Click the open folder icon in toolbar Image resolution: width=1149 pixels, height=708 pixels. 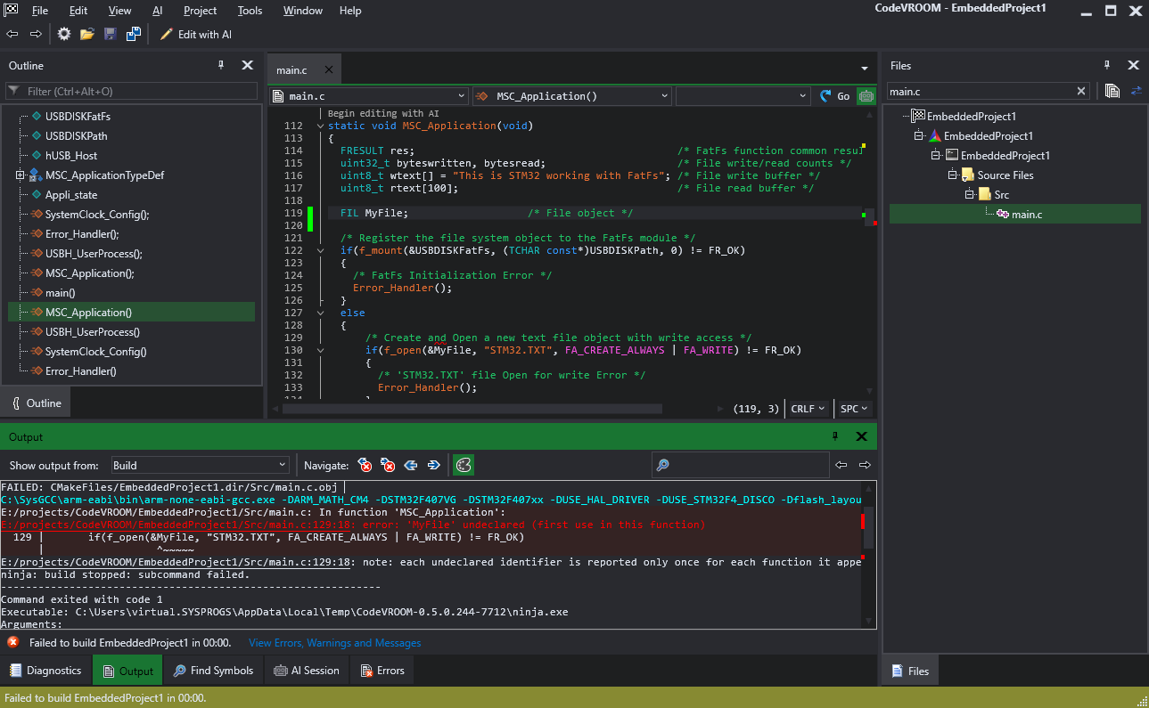(x=87, y=34)
